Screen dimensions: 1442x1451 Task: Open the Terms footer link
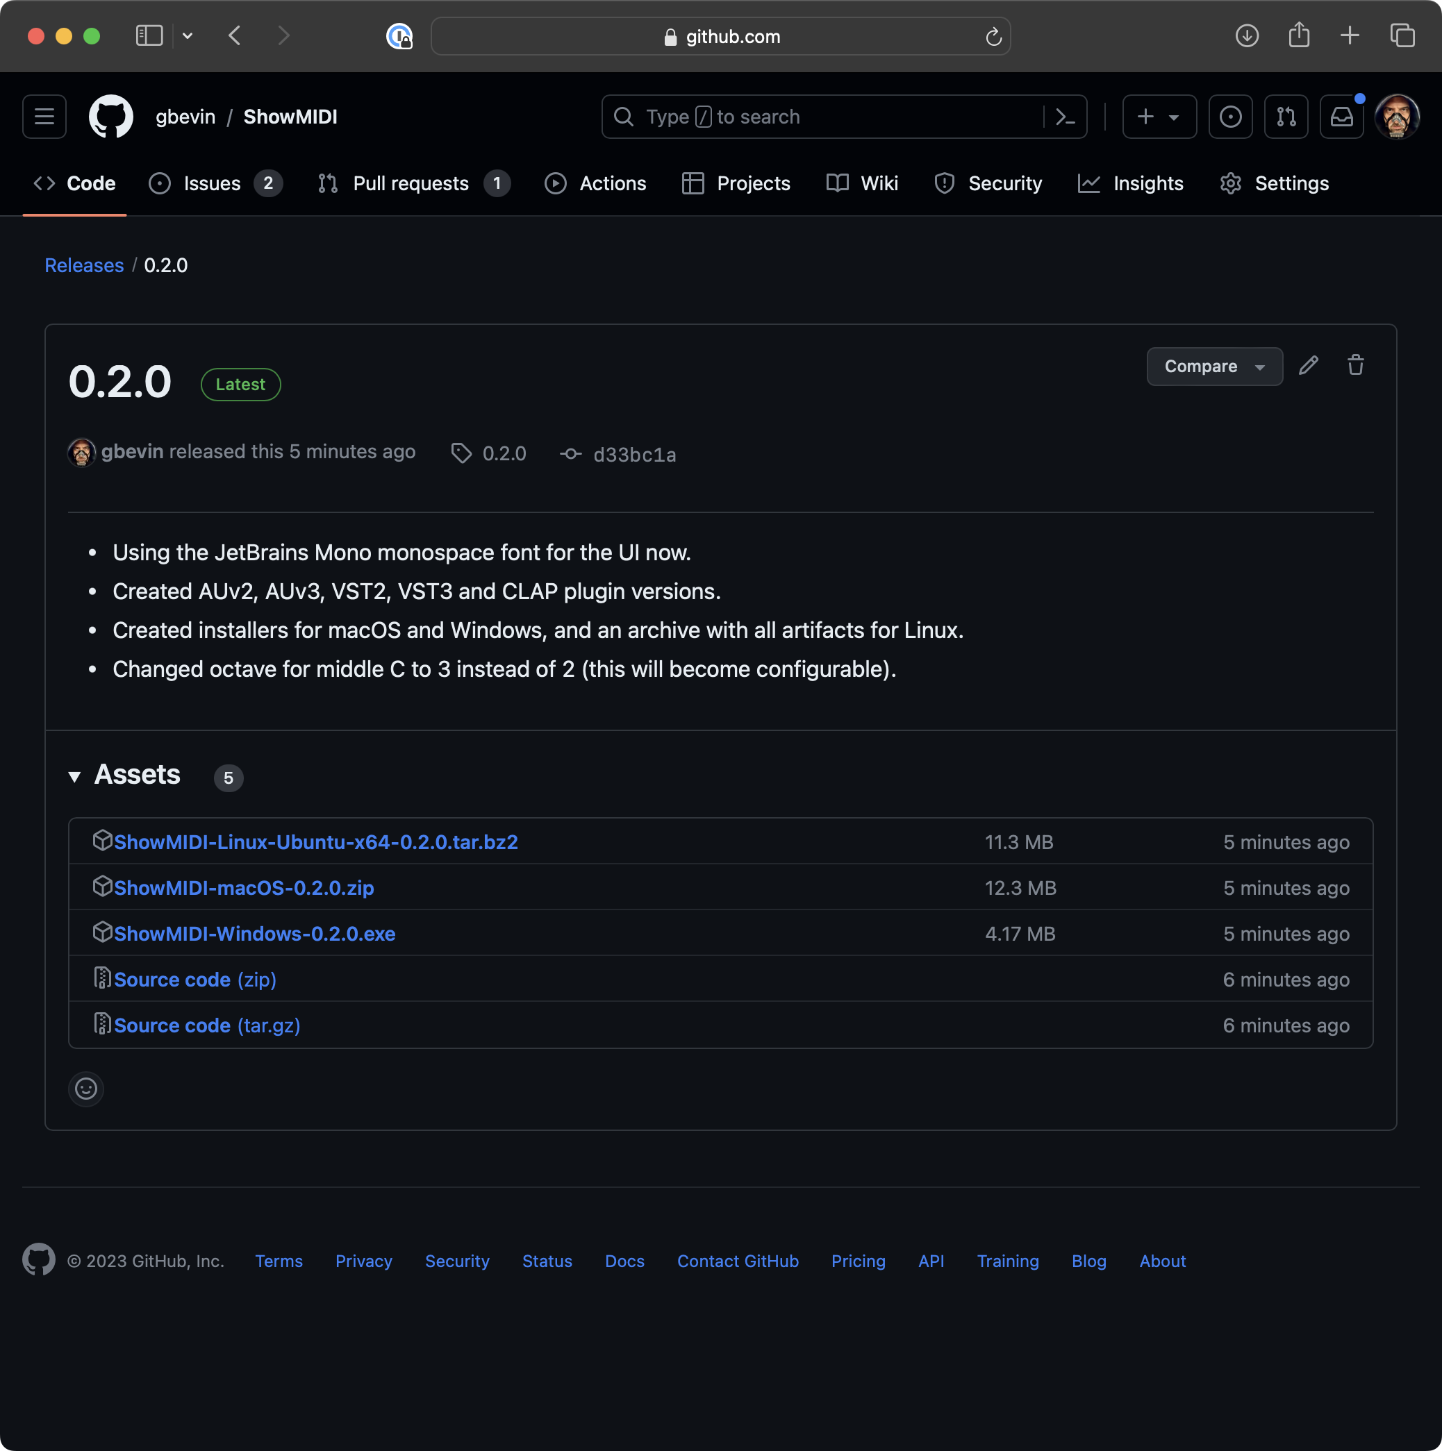click(x=279, y=1260)
